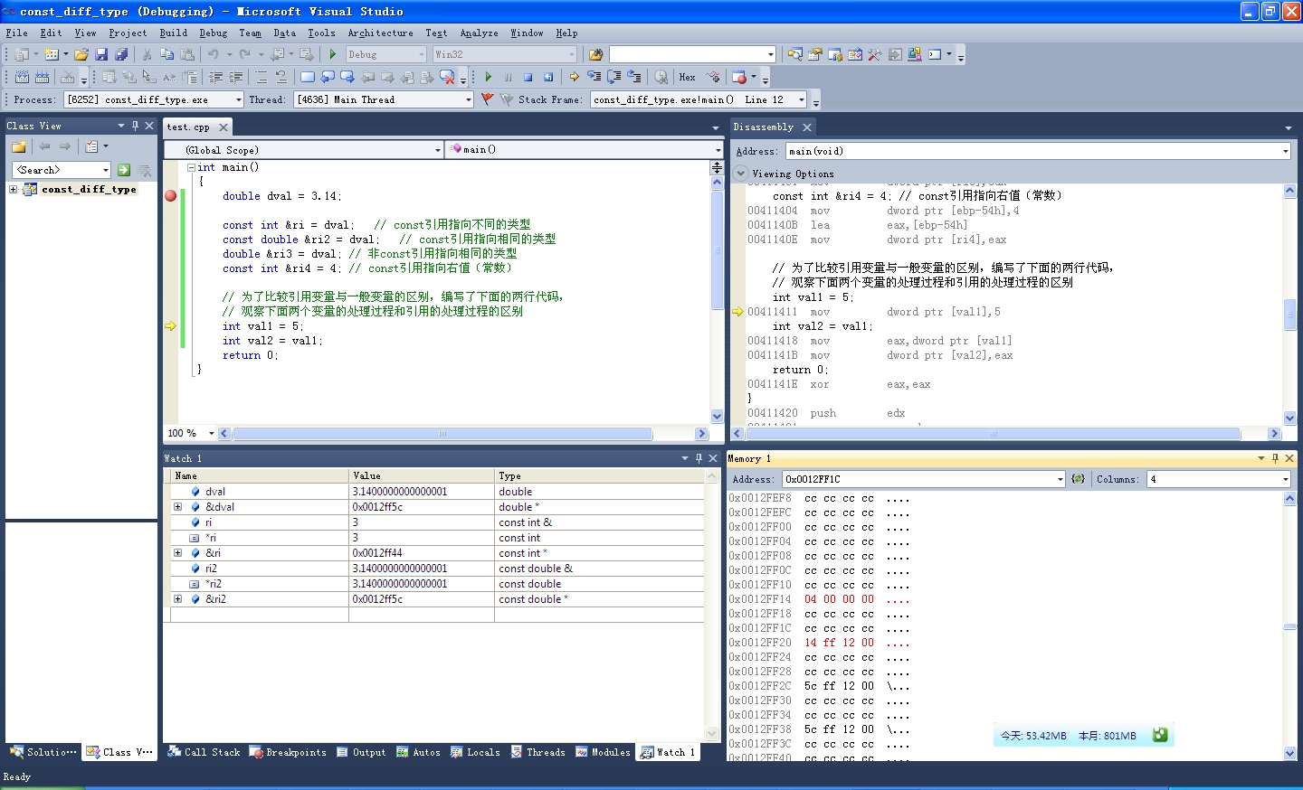Click the Toggle Bookmark icon
Viewport: 1303px width, 790px height.
pyautogui.click(x=308, y=77)
